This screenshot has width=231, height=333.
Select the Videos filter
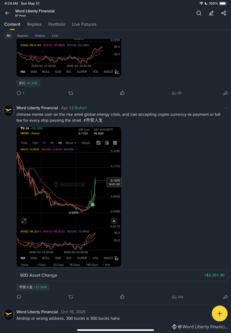coord(40,36)
